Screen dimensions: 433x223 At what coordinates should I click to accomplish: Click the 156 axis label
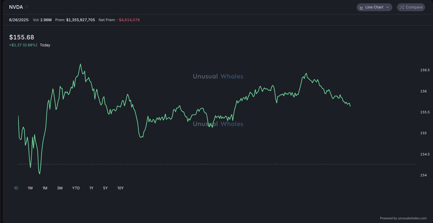pyautogui.click(x=423, y=91)
